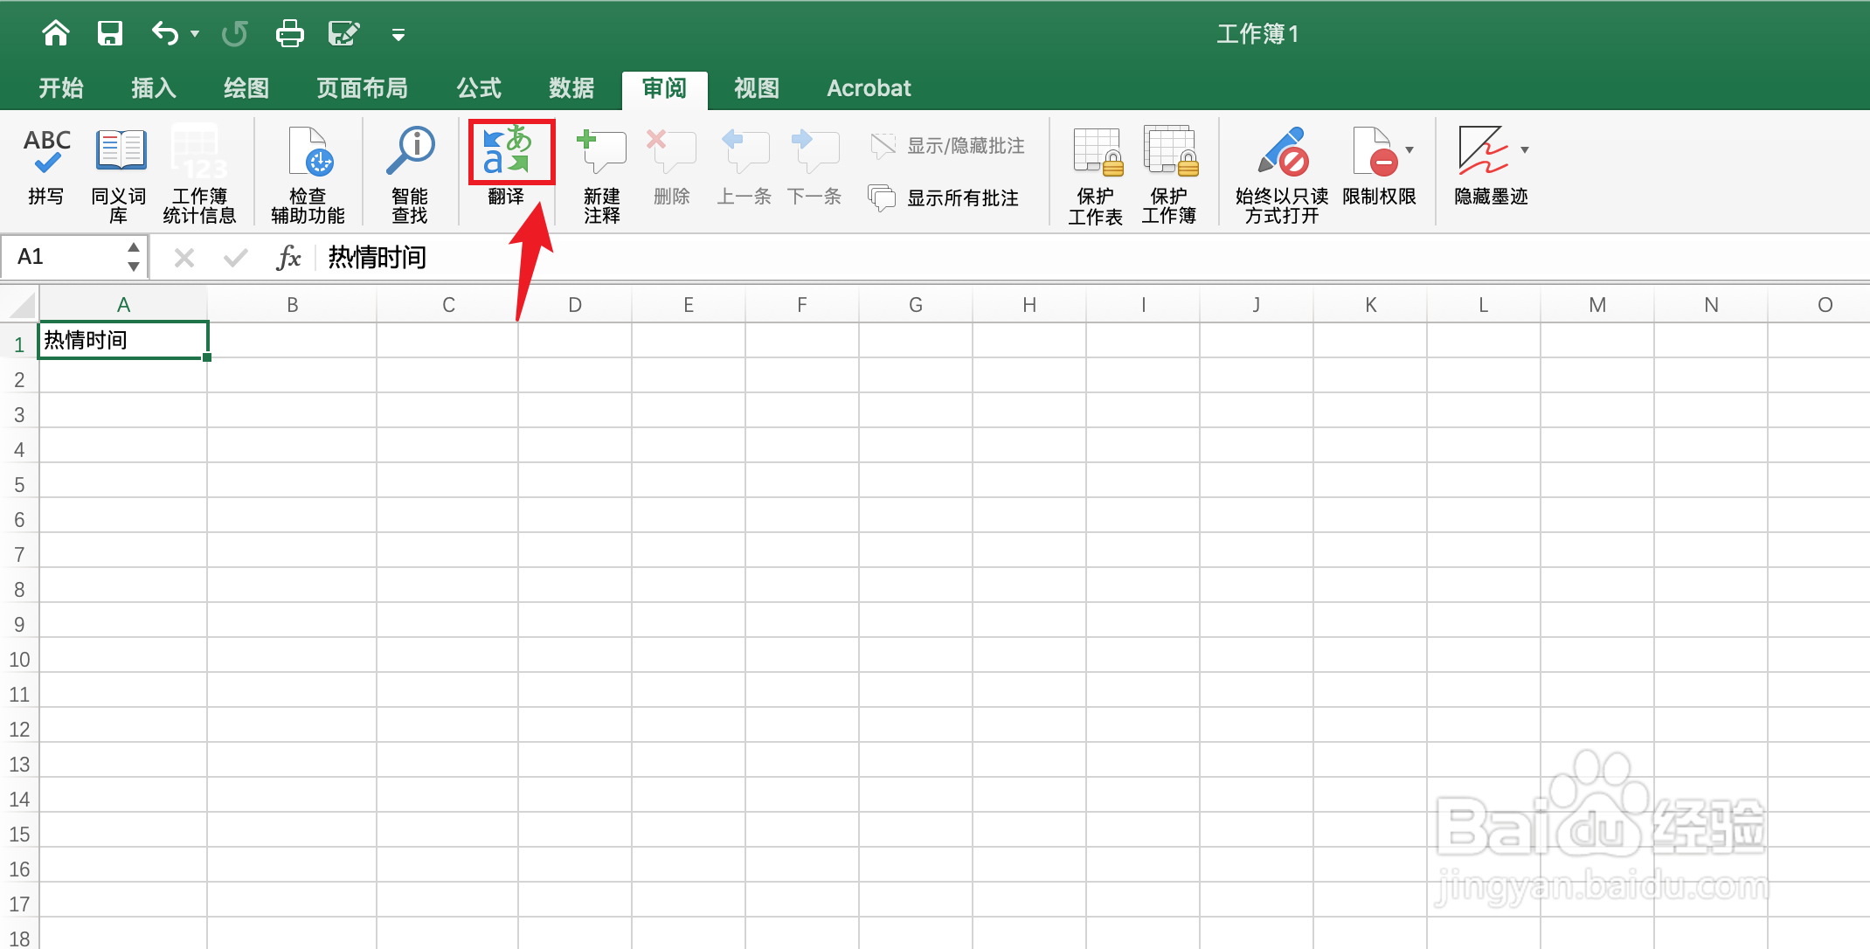
Task: Select the Print icon in quick access toolbar
Action: (289, 33)
